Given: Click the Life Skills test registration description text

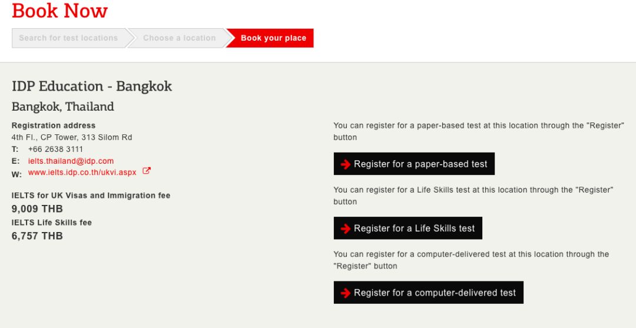Looking at the screenshot, I should coord(473,196).
